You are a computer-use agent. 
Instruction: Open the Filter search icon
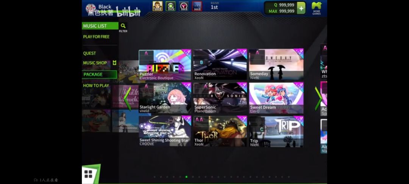point(123,26)
